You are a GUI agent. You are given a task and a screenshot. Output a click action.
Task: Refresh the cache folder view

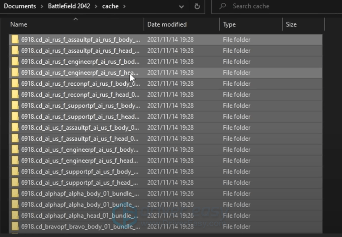click(x=197, y=6)
